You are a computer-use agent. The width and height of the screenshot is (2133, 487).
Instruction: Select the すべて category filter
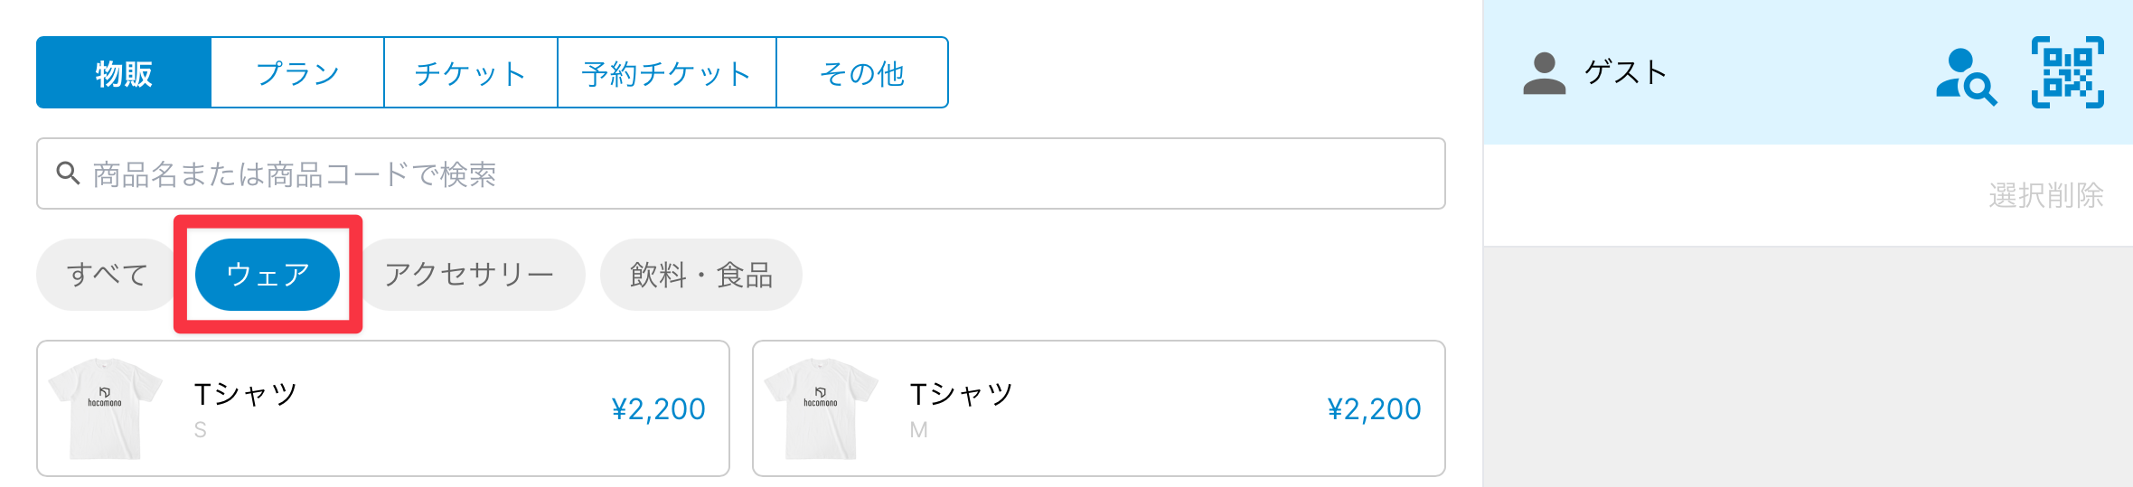click(x=107, y=275)
